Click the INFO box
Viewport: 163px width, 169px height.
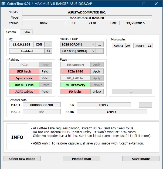(x=17, y=137)
